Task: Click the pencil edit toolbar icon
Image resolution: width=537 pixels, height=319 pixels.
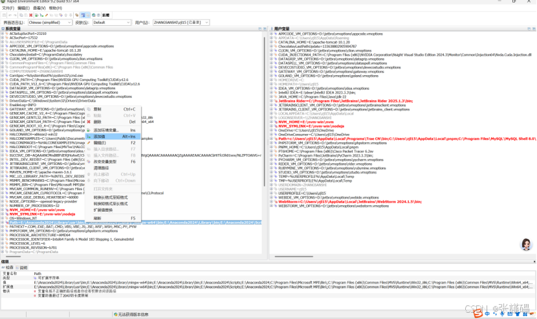Action: click(46, 15)
